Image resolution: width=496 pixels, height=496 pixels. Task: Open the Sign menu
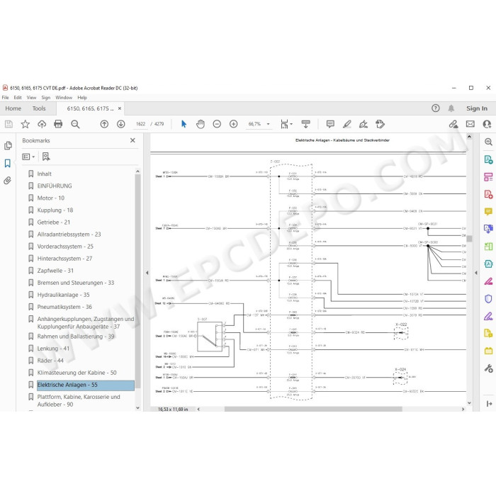(46, 98)
